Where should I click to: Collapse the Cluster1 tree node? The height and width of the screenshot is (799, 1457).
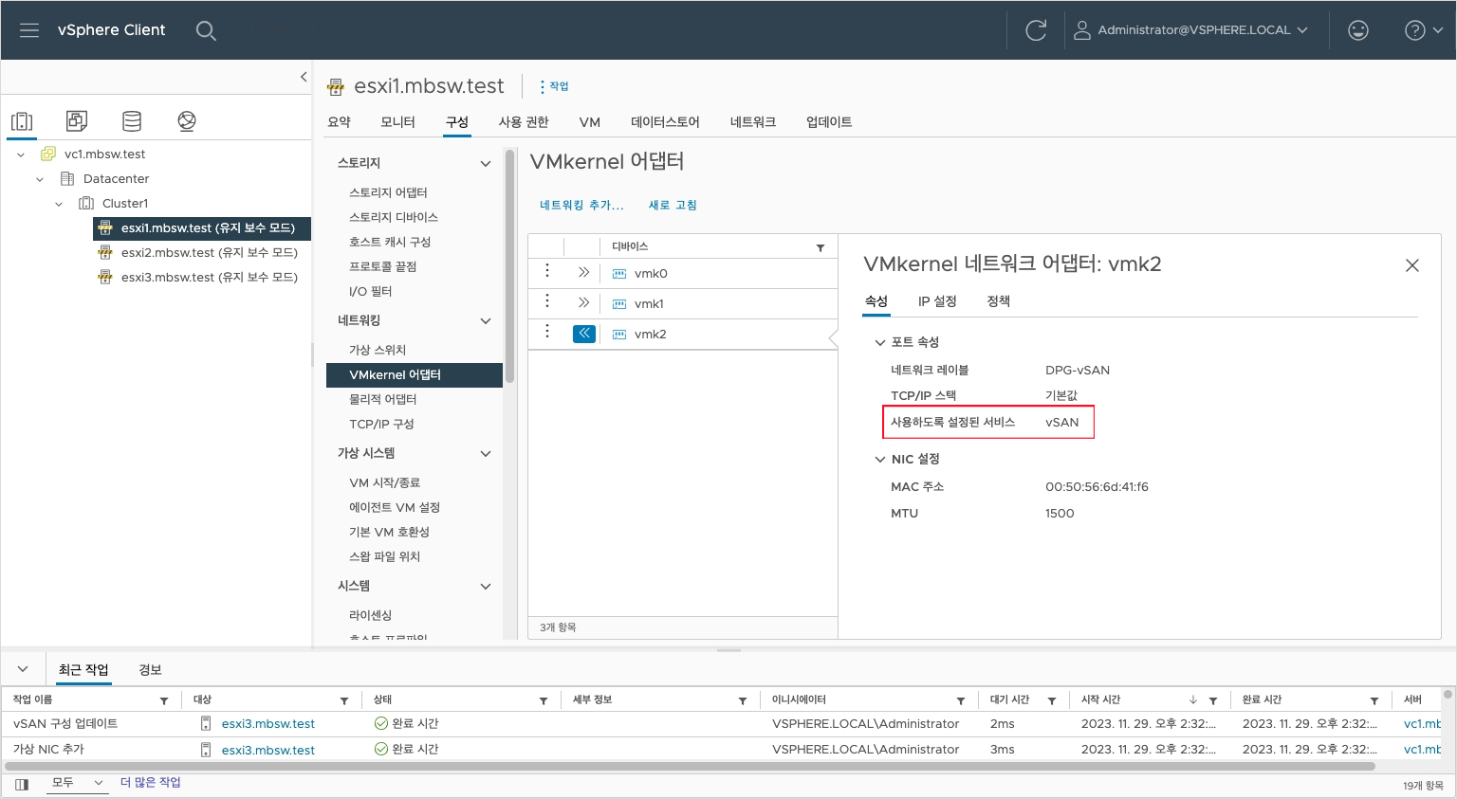pyautogui.click(x=59, y=204)
